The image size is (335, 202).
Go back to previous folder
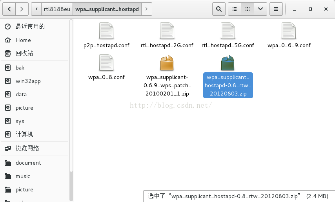pos(9,9)
